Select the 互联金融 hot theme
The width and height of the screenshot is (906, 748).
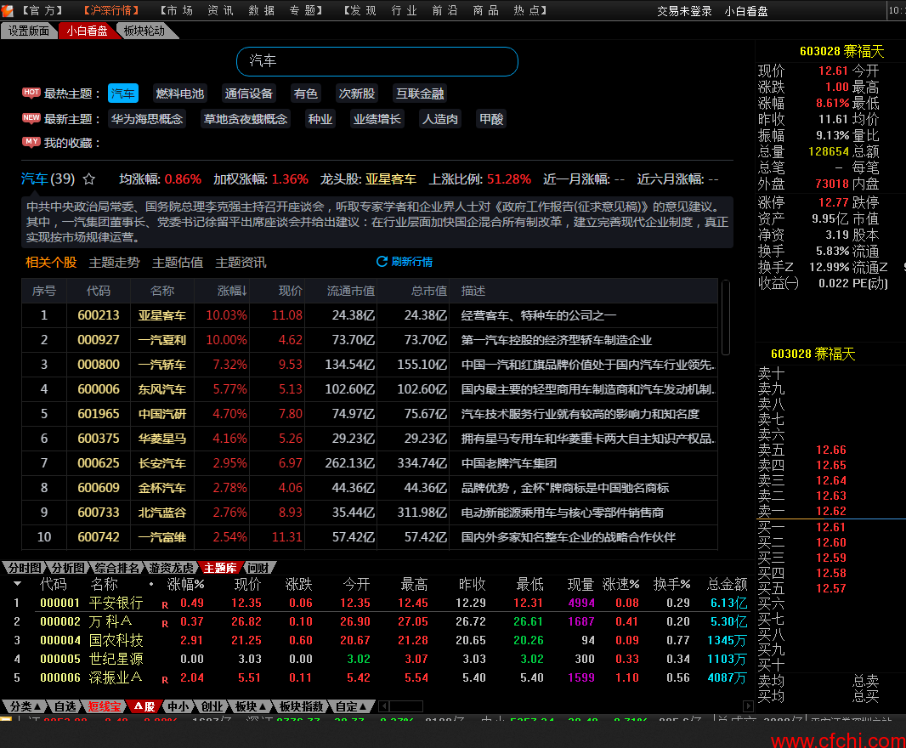420,93
